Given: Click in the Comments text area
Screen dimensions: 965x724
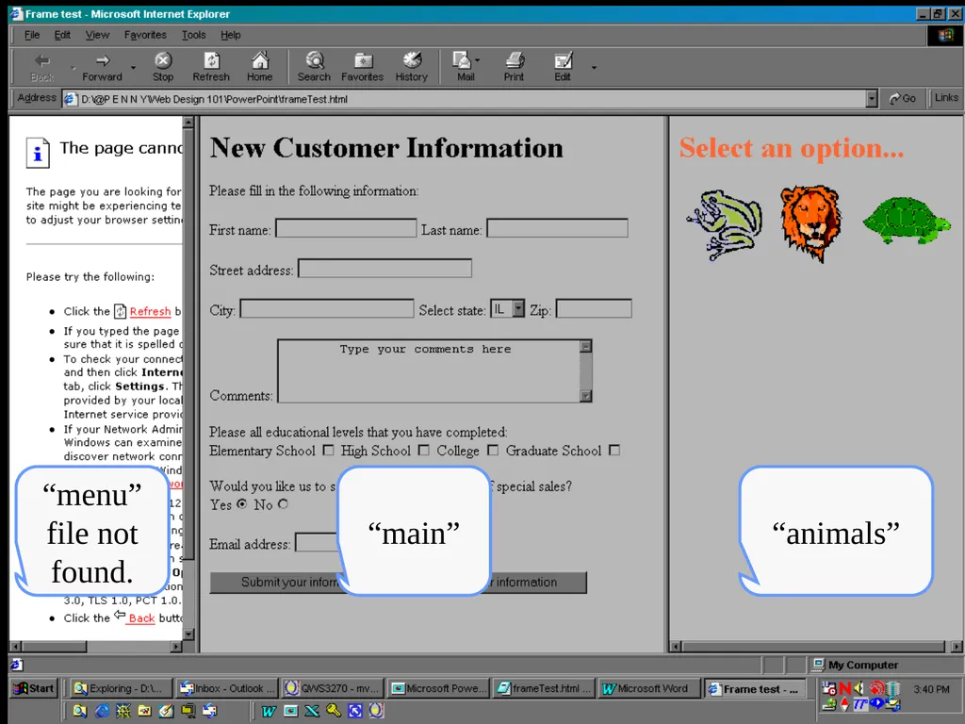Looking at the screenshot, I should point(429,371).
